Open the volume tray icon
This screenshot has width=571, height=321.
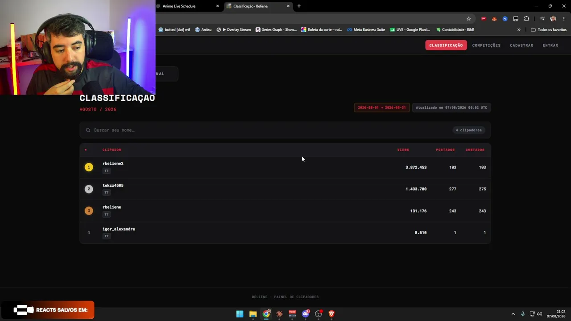540,314
